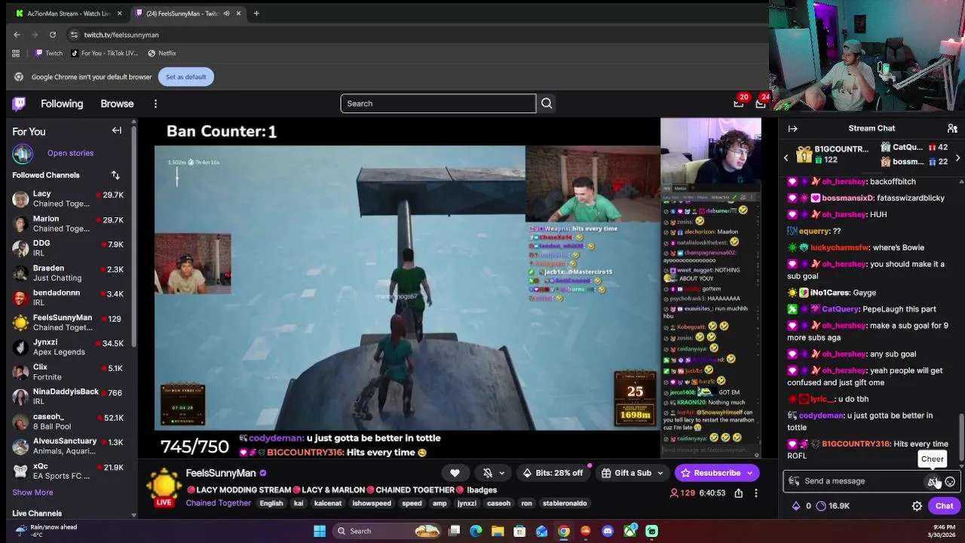
Task: Open the Resubscribe dropdown arrow
Action: click(x=749, y=473)
